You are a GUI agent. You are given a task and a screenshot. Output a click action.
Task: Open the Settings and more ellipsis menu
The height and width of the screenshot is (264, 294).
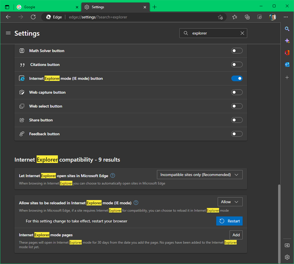point(286,17)
